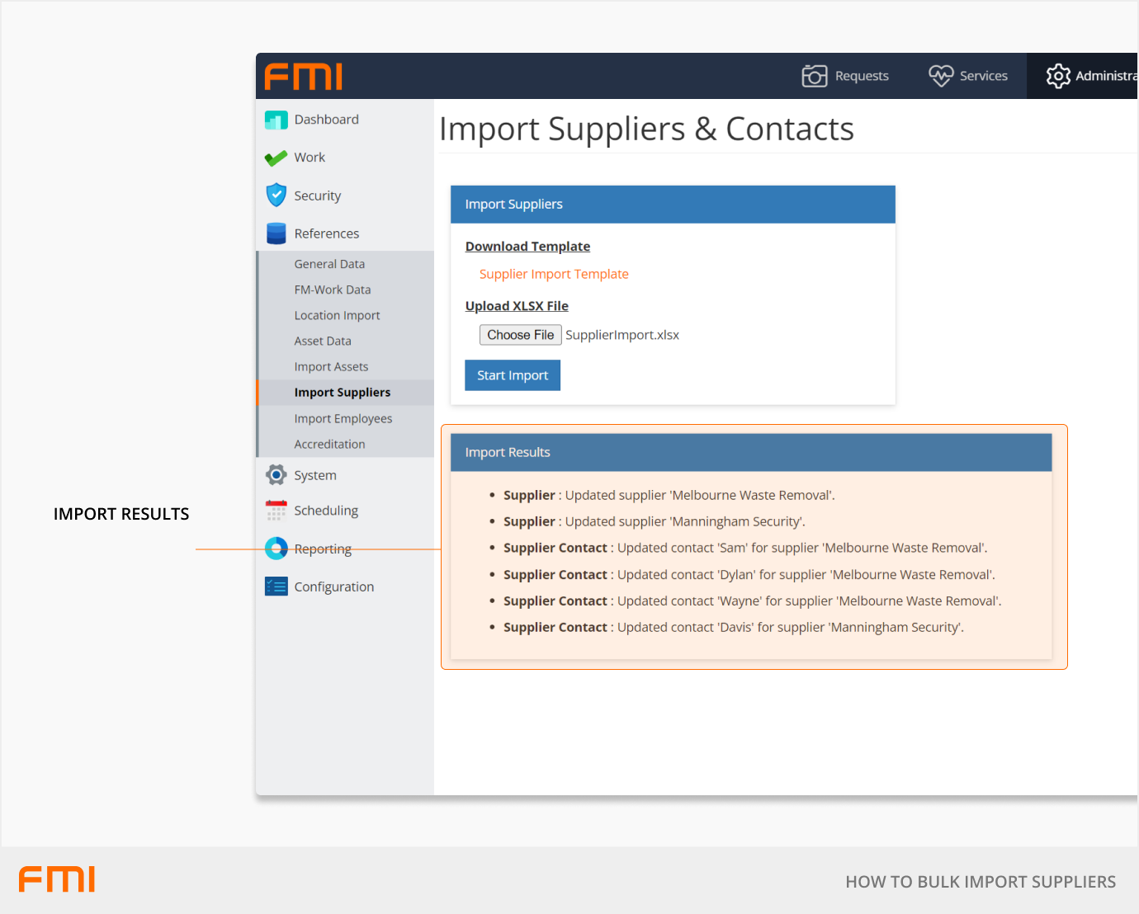Image resolution: width=1139 pixels, height=914 pixels.
Task: Select Import Assets sidebar item
Action: [331, 367]
